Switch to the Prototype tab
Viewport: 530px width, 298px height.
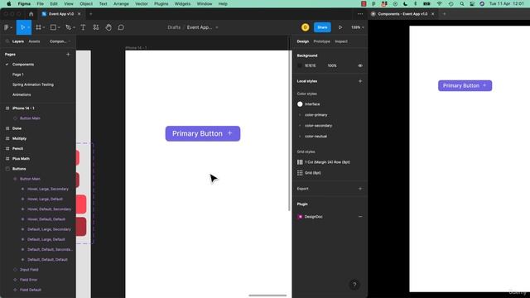[x=321, y=41]
